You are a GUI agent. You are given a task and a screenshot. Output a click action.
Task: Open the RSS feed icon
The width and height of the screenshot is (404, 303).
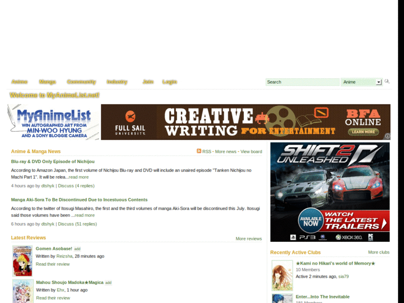tap(199, 151)
